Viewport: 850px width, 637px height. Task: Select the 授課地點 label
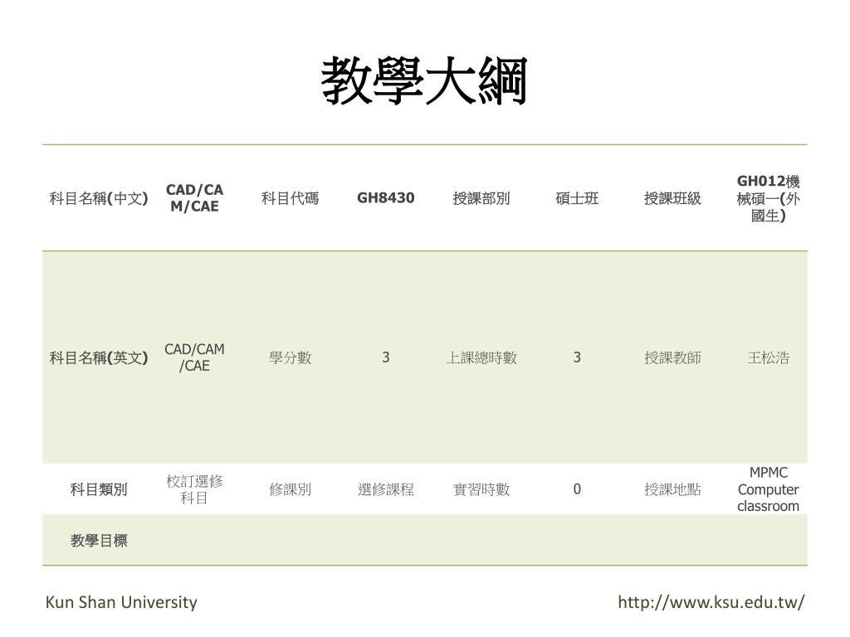672,489
